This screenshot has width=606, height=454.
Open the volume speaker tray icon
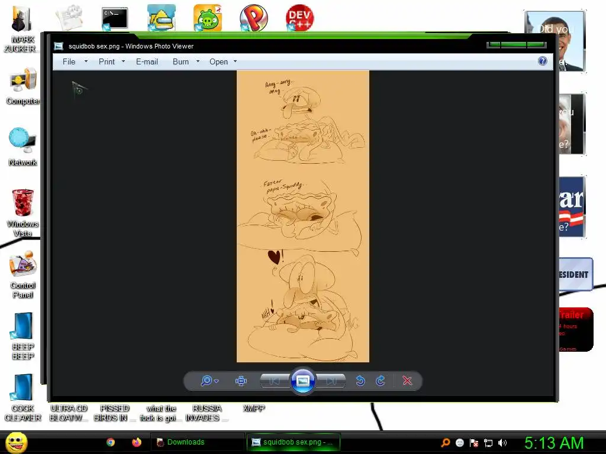tap(502, 443)
